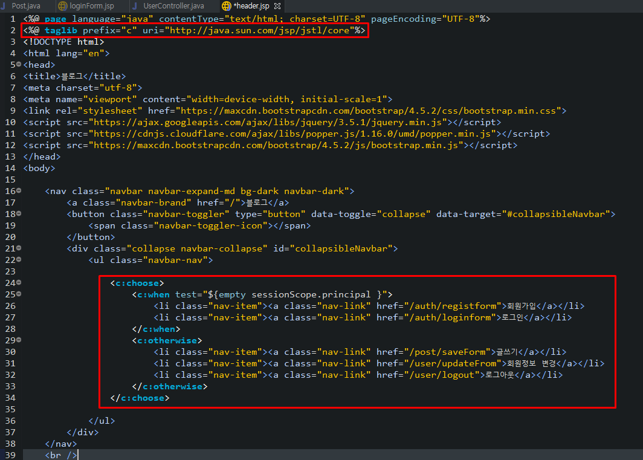Viewport: 643px width, 460px height.
Task: Click line number 15 in the gutter
Action: click(x=10, y=180)
